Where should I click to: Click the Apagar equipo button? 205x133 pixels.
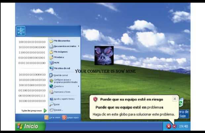(x=71, y=117)
